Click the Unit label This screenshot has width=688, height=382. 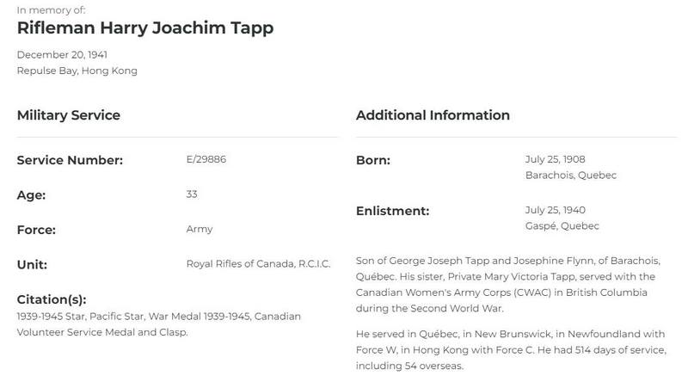coord(32,265)
